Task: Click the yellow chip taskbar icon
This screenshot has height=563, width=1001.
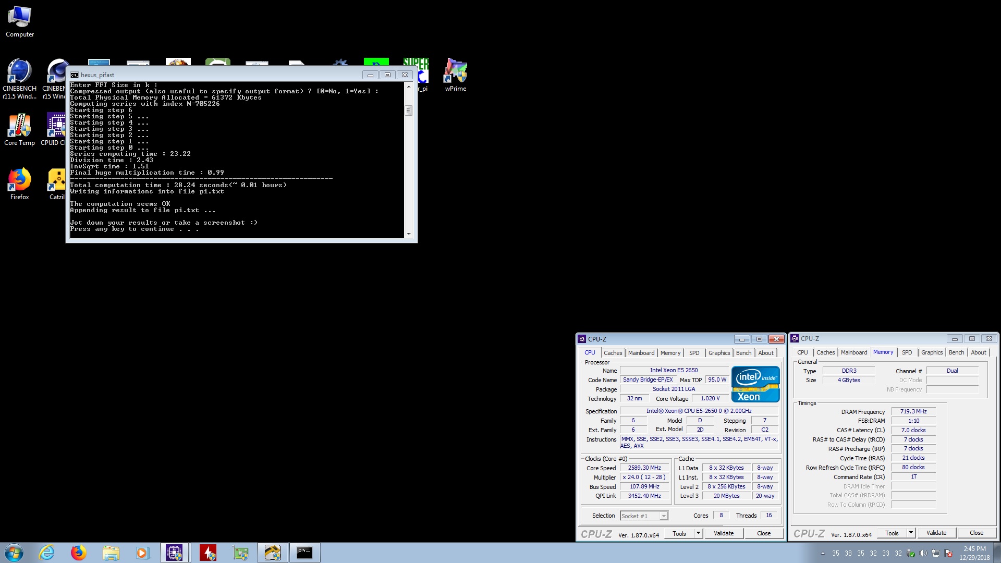Action: [x=272, y=553]
